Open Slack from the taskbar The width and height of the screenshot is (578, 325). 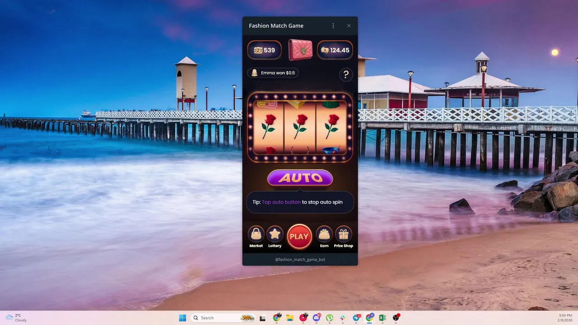point(343,318)
